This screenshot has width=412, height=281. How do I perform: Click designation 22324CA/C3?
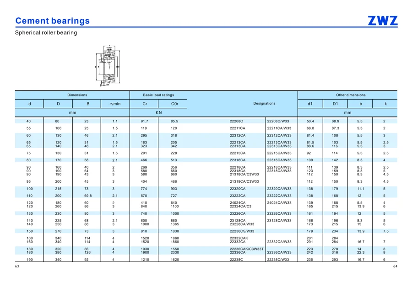pyautogui.click(x=240, y=207)
